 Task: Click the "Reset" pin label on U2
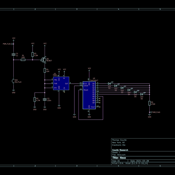[86, 90]
